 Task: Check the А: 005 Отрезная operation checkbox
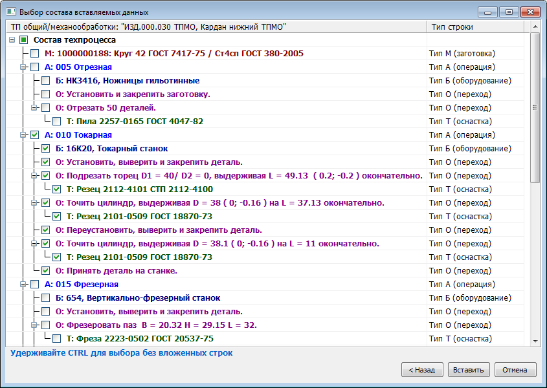pyautogui.click(x=35, y=67)
